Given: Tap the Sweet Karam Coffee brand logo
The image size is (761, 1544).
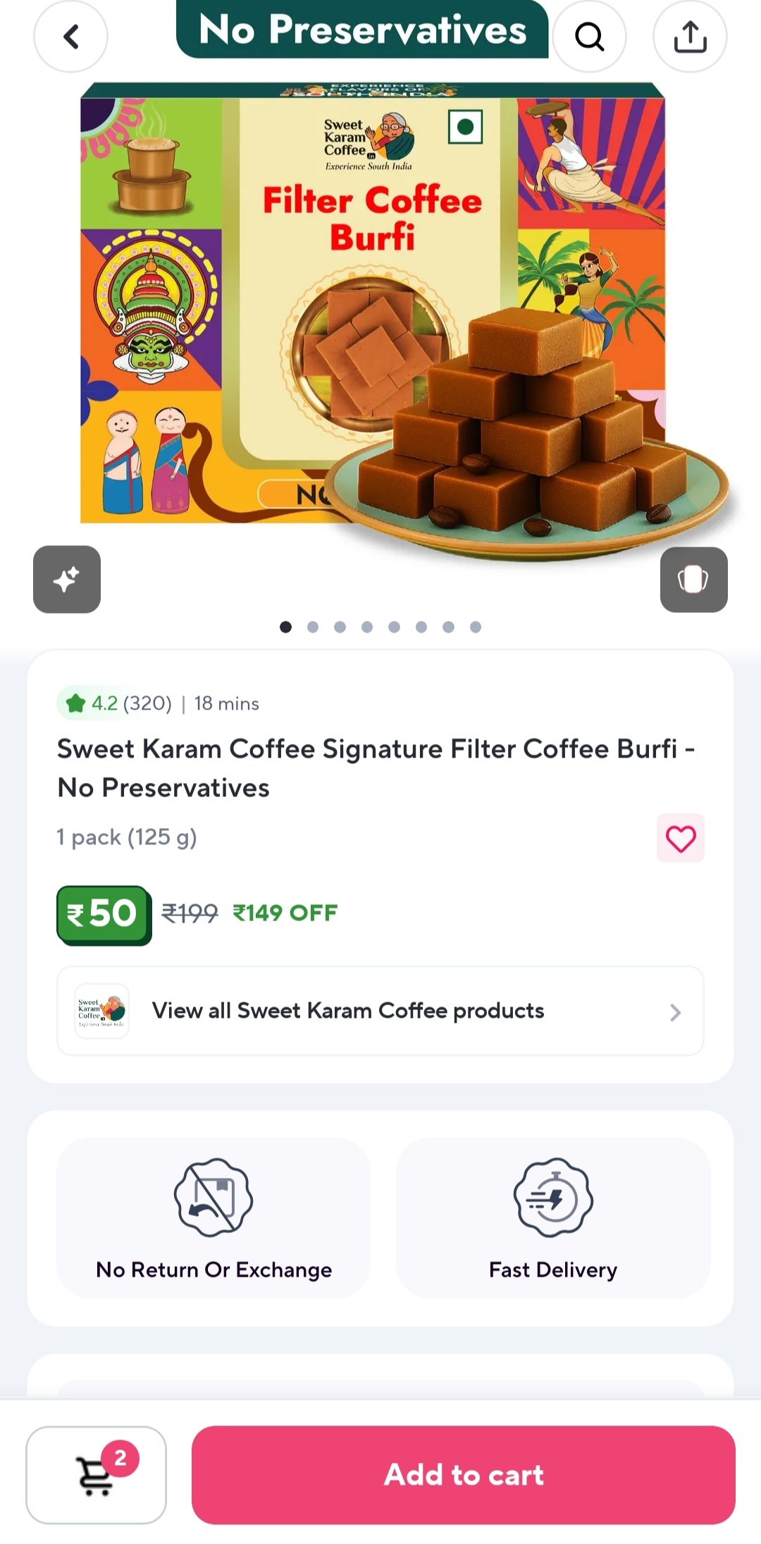Looking at the screenshot, I should pyautogui.click(x=102, y=1011).
